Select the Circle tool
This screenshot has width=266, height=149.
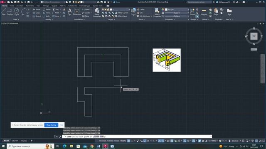[x=17, y=12]
